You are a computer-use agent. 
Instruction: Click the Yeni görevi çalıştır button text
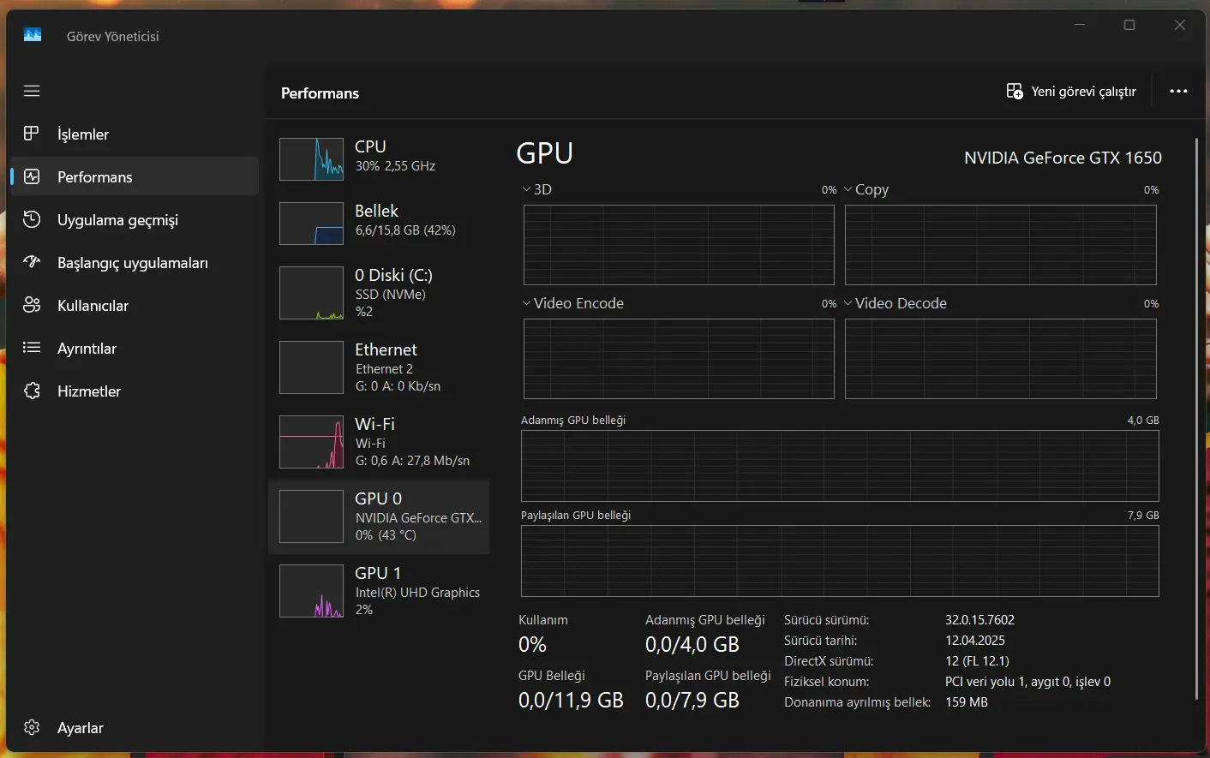tap(1084, 92)
